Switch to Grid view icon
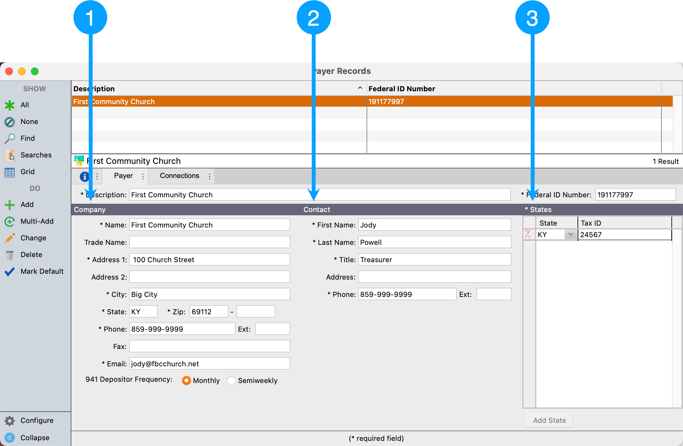 10,172
